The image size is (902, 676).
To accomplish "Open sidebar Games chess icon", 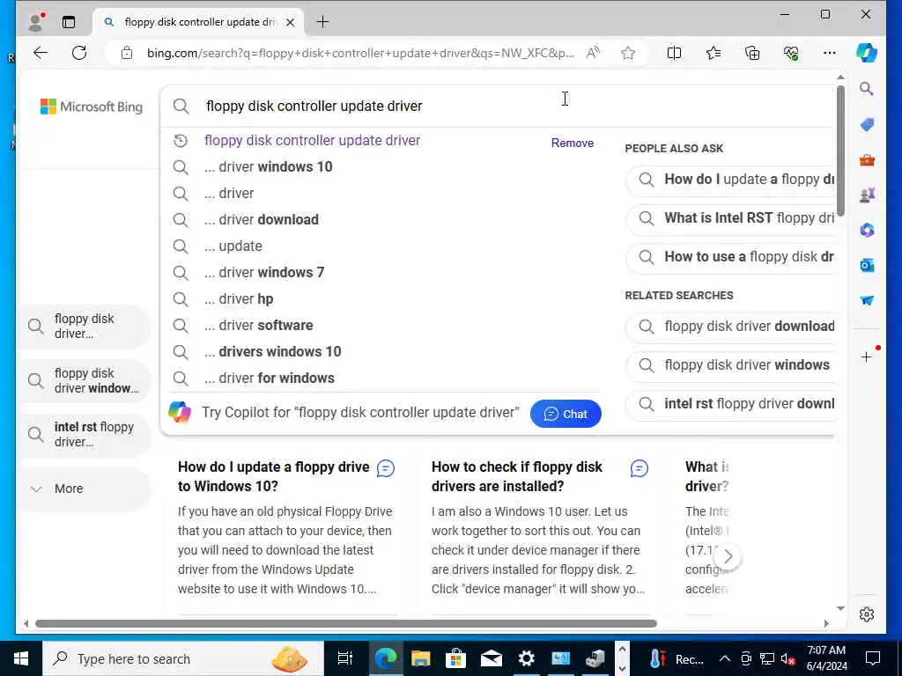I will pos(867,195).
